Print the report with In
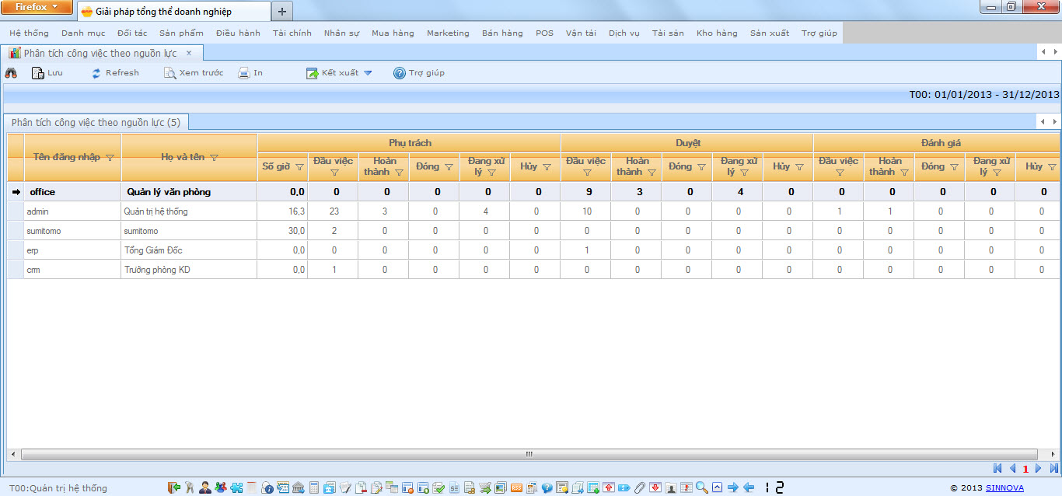The image size is (1062, 496). [250, 73]
